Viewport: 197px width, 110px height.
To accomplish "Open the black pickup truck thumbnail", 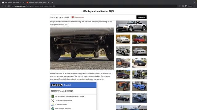I will (x=123, y=98).
